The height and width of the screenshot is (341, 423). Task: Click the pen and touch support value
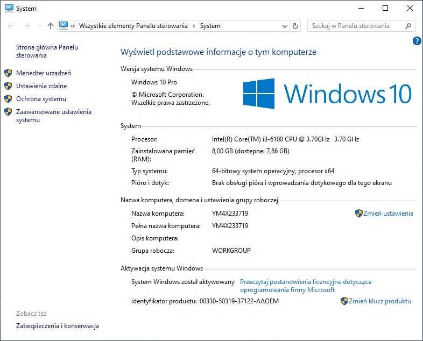[x=301, y=183]
